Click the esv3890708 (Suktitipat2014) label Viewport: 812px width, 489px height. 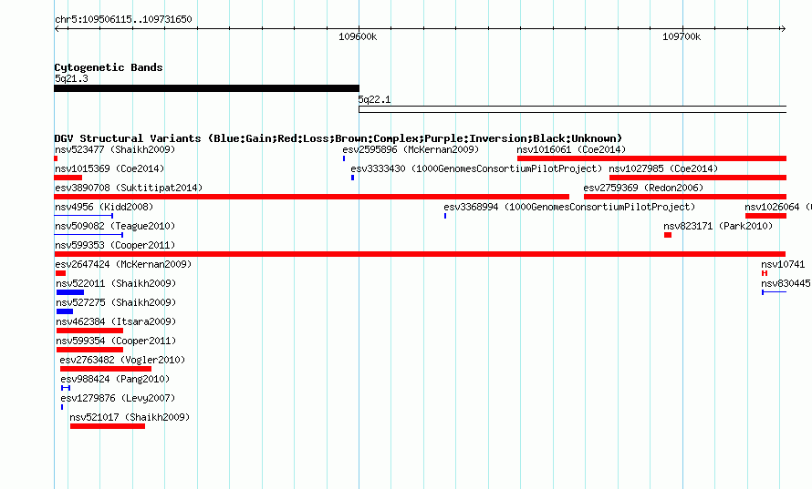coord(129,188)
